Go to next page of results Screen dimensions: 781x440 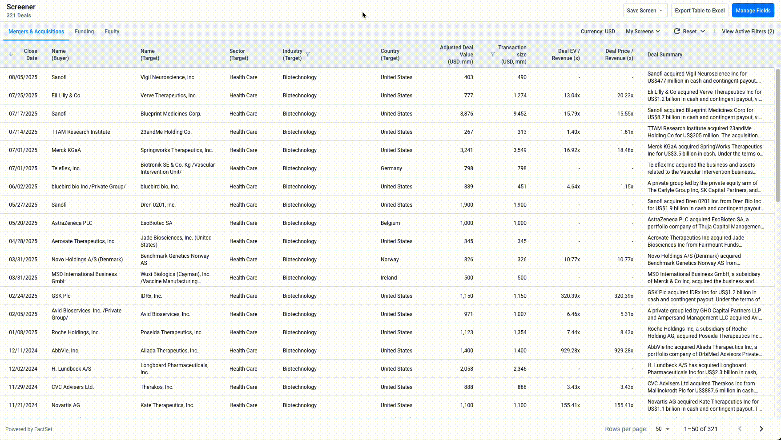(x=761, y=429)
